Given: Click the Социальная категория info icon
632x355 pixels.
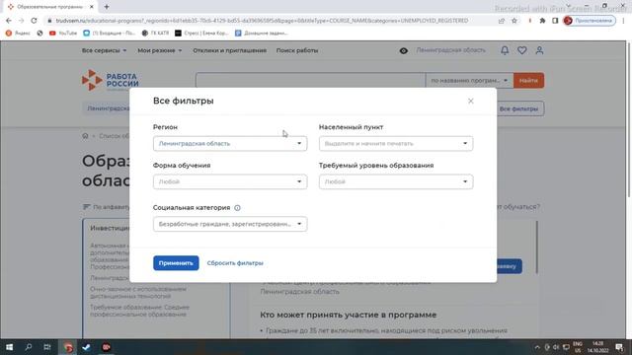Looking at the screenshot, I should click(237, 208).
